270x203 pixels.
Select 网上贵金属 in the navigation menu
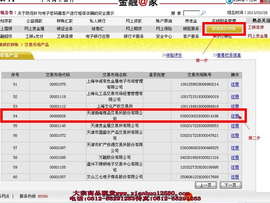tap(35, 29)
